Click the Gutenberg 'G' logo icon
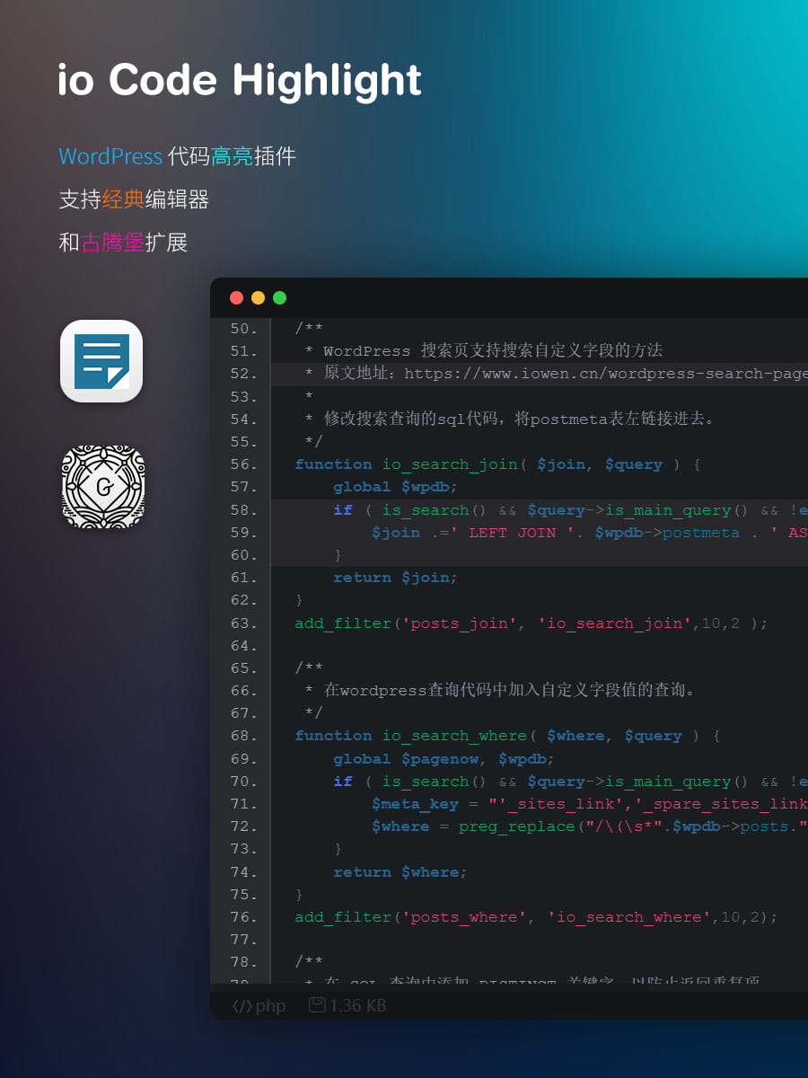 pos(102,487)
